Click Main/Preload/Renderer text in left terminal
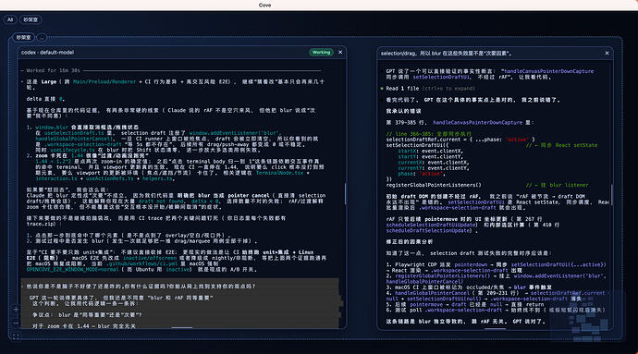This screenshot has width=638, height=354. (104, 81)
